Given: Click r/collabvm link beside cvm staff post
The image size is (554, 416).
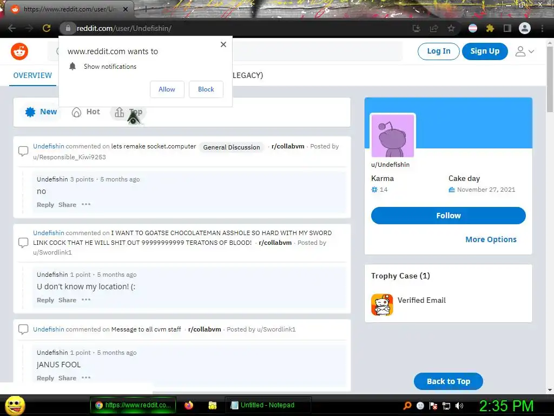Looking at the screenshot, I should pos(205,329).
